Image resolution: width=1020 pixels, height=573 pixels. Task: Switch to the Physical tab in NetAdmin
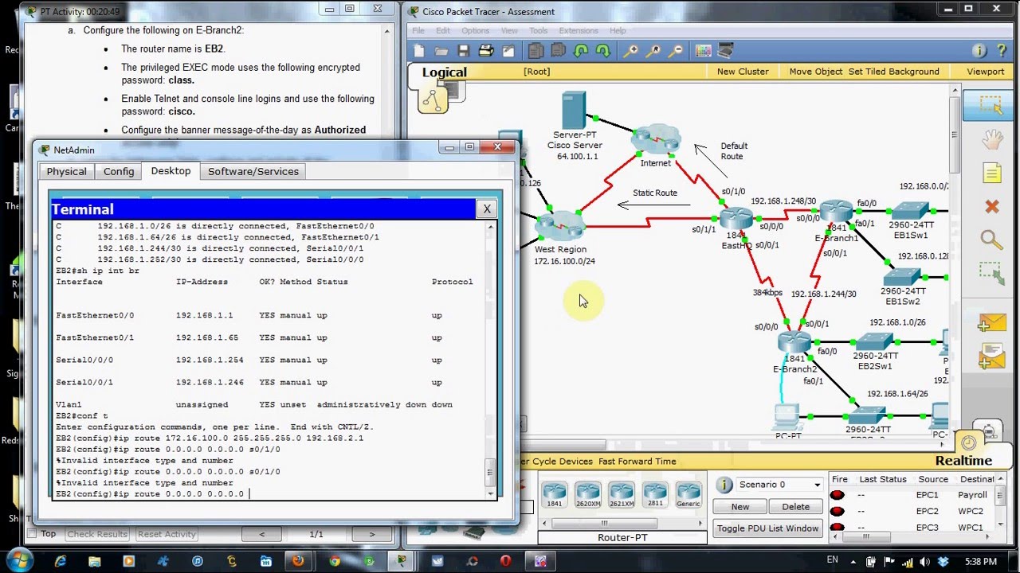coord(67,171)
